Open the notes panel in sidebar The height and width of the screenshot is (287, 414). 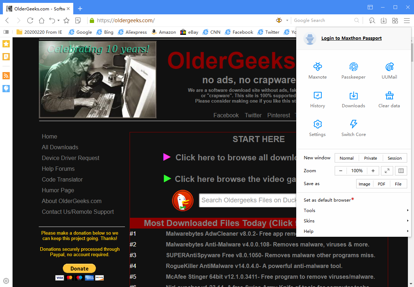click(6, 56)
